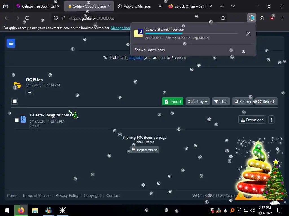Viewport: 289px width, 216px height.
Task: Open the volume speaker tray icon
Action: click(253, 210)
